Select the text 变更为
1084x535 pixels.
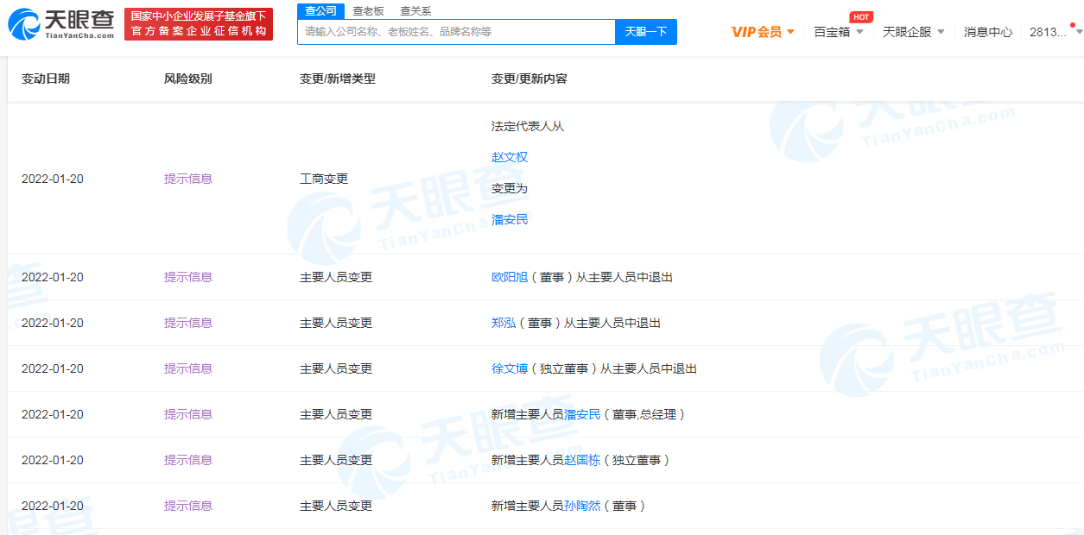[x=510, y=188]
